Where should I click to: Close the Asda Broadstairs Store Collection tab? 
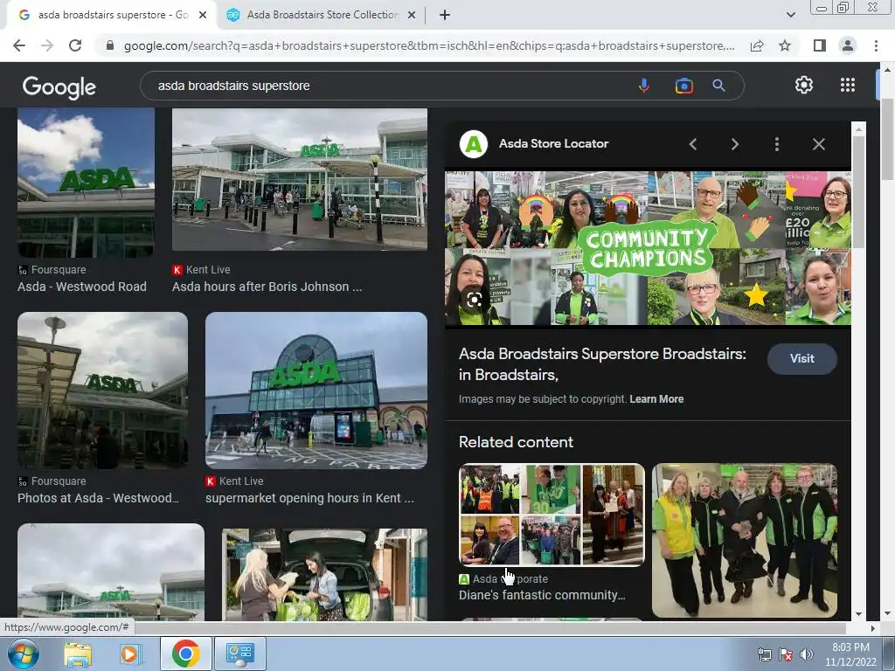pos(412,16)
